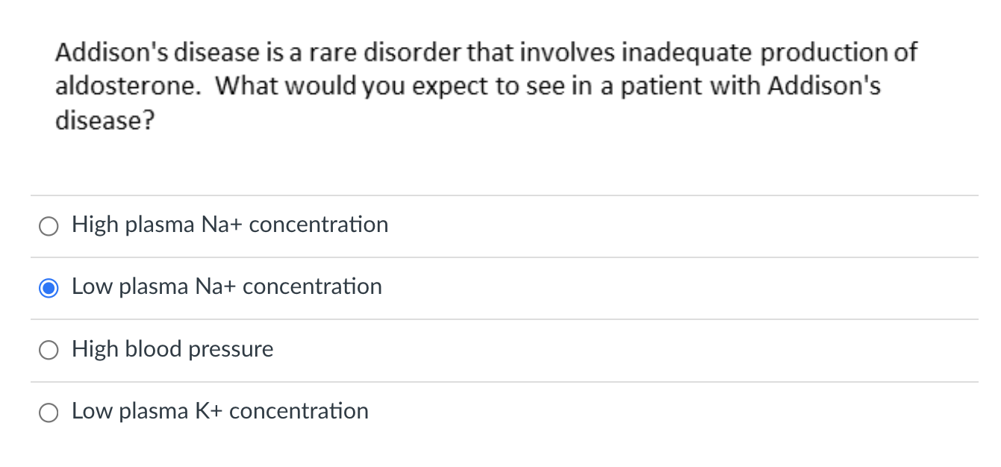Click the "Low plasma Na+ concentration" answer text
The width and height of the screenshot is (1001, 467).
226,286
